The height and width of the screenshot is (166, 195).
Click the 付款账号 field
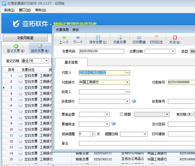181,82
